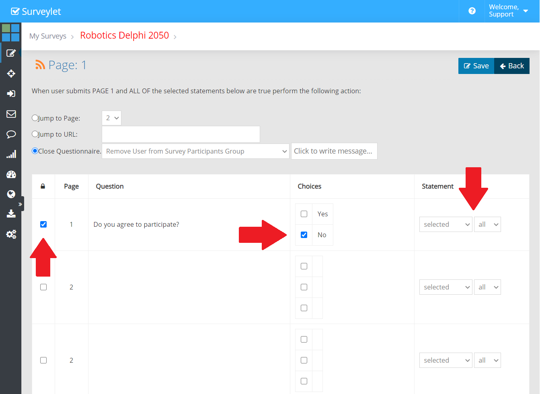Open the Jump to Page number dropdown
The width and height of the screenshot is (540, 394).
coord(111,118)
